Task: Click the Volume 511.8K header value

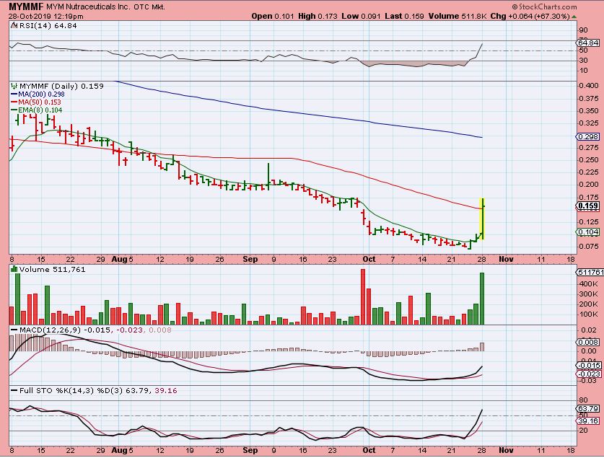Action: [x=458, y=16]
